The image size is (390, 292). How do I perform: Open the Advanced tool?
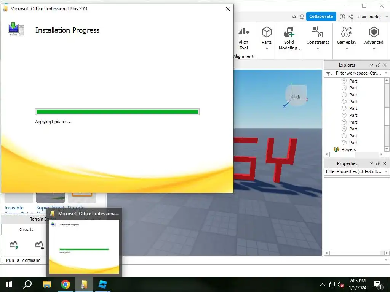point(374,35)
